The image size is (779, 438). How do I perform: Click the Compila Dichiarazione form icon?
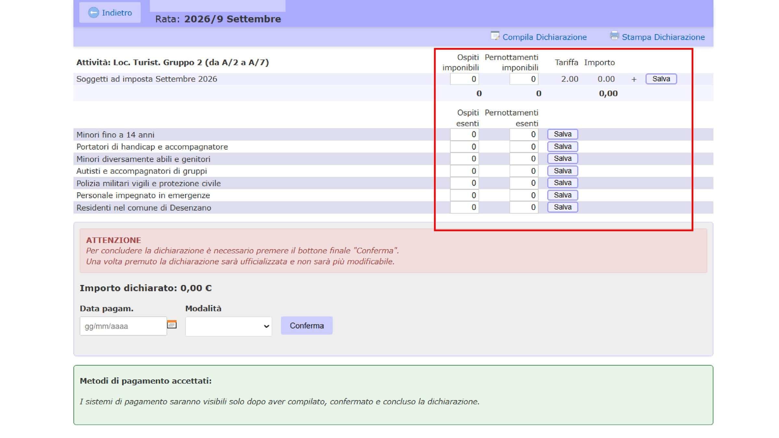pyautogui.click(x=495, y=36)
